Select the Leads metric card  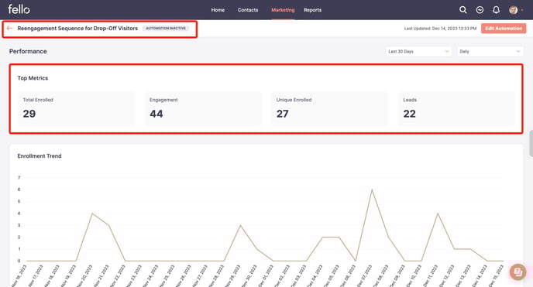coord(456,109)
